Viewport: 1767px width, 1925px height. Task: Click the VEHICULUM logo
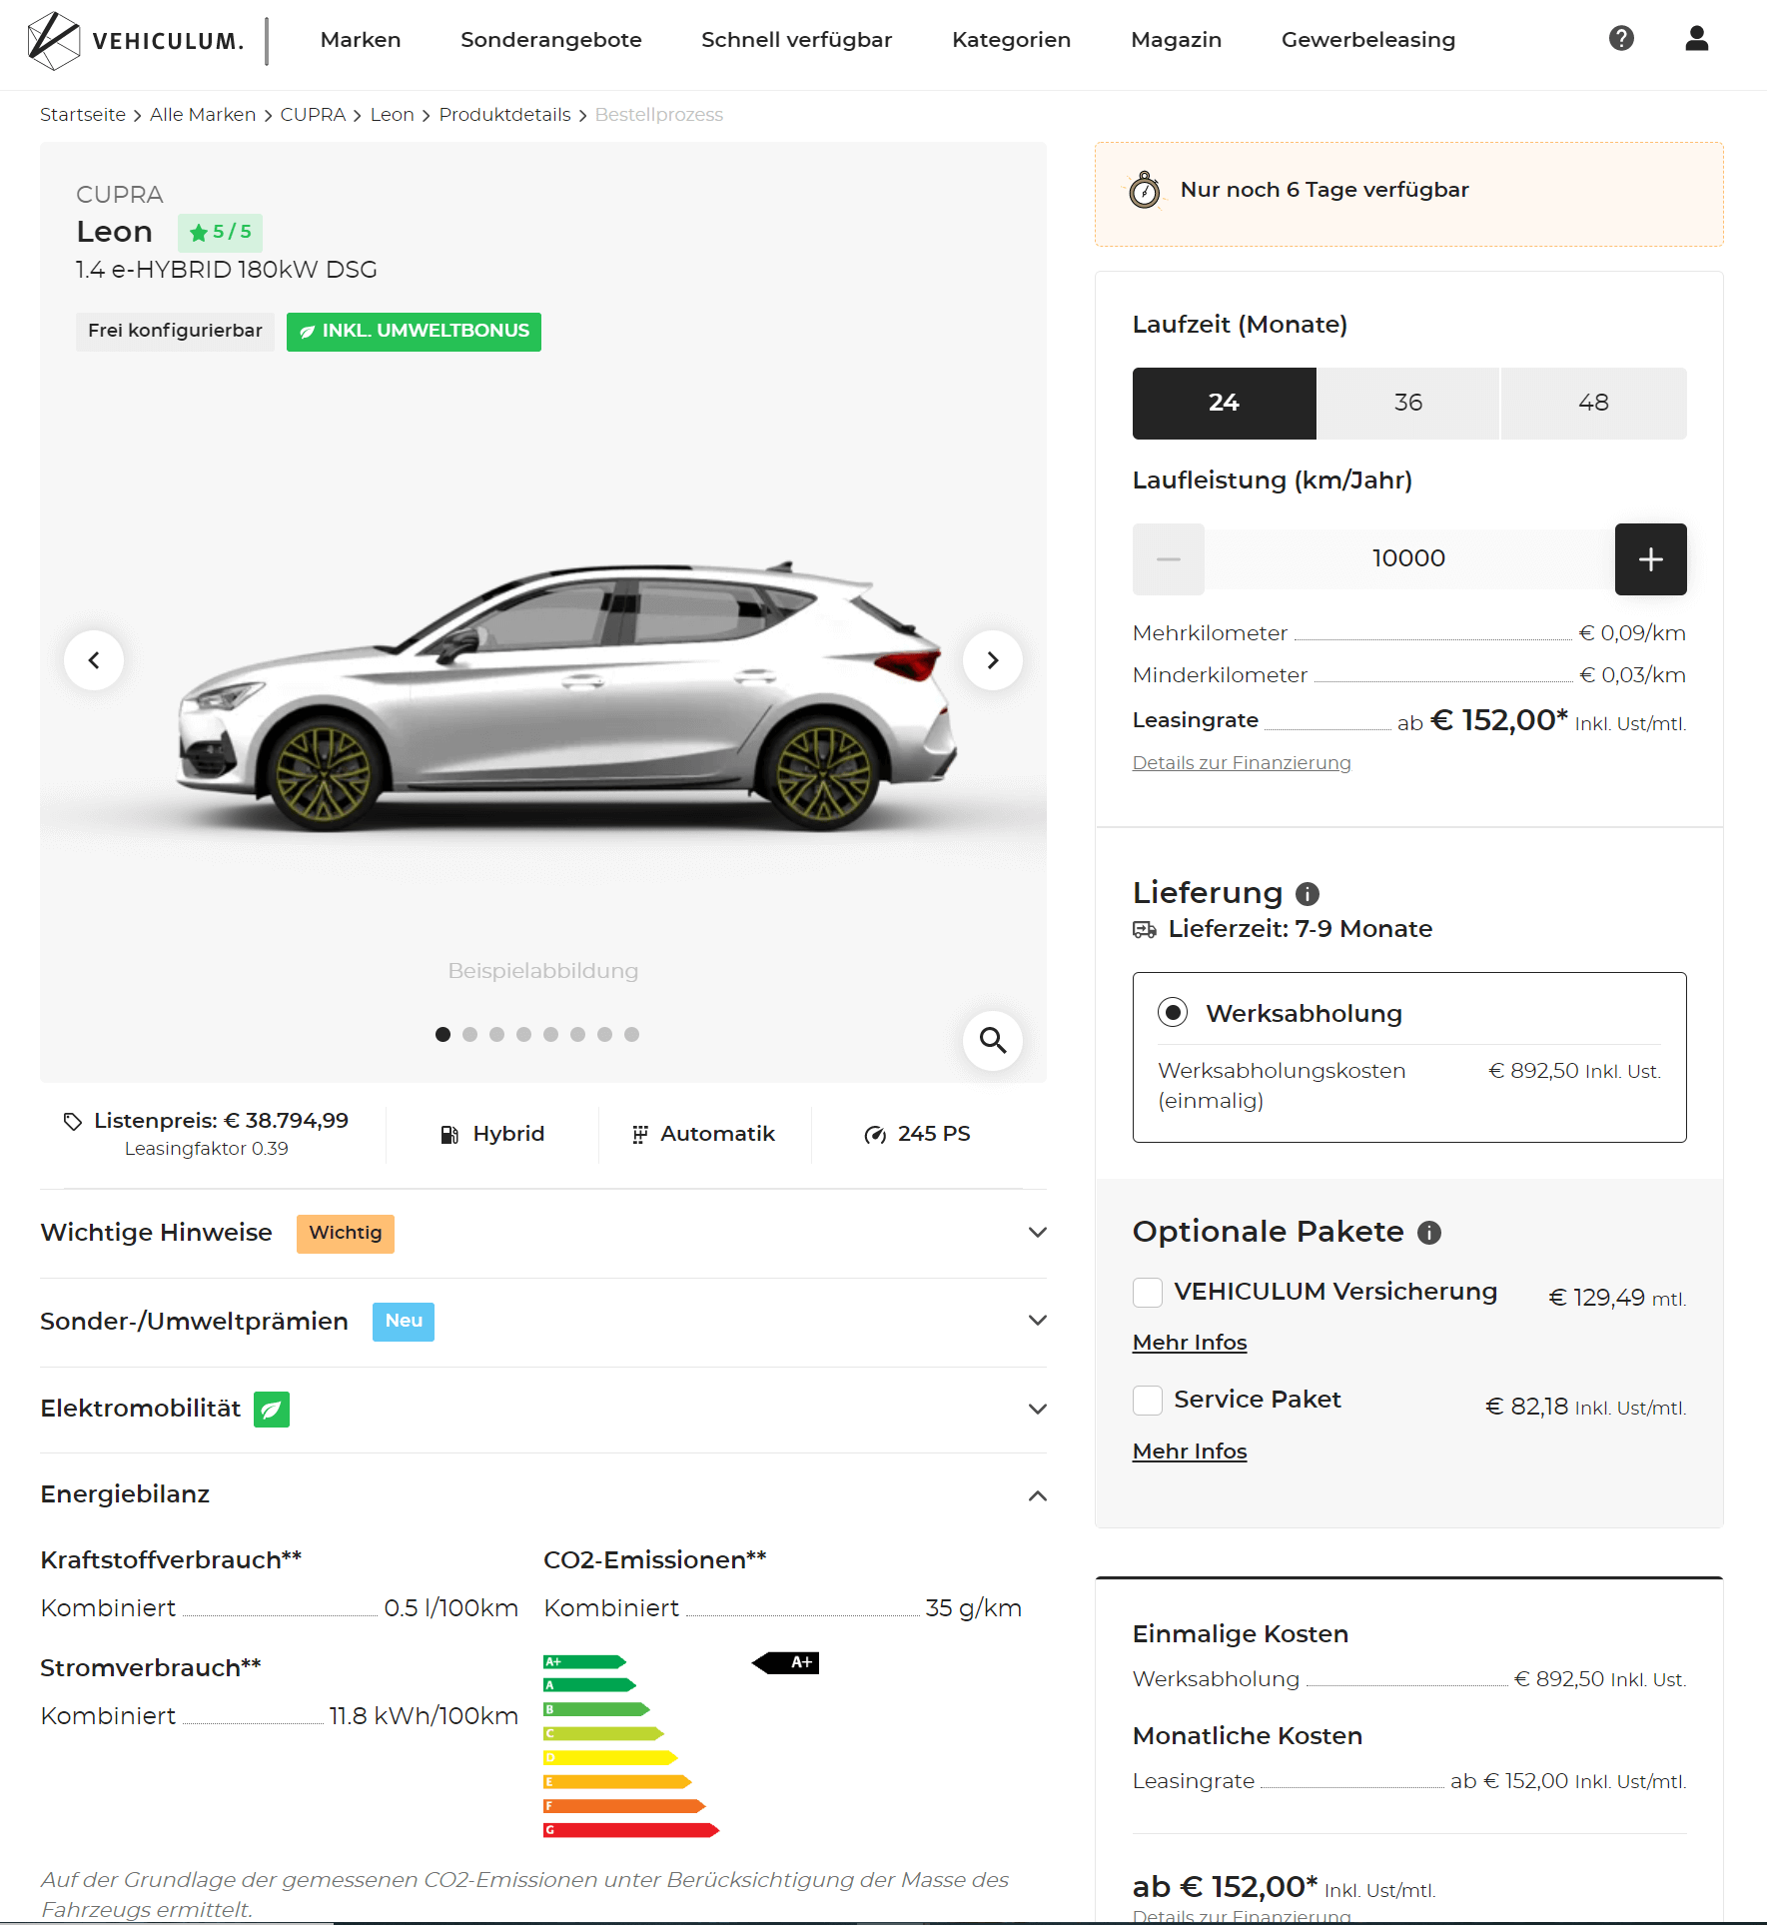[136, 41]
